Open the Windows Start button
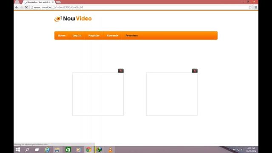The height and width of the screenshot is (153, 272). (x=18, y=150)
